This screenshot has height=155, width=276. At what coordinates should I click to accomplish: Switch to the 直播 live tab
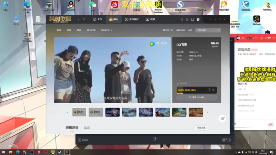150,19
